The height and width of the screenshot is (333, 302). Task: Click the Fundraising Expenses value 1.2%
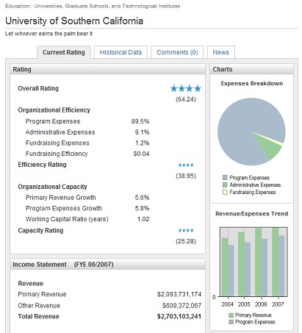[143, 143]
